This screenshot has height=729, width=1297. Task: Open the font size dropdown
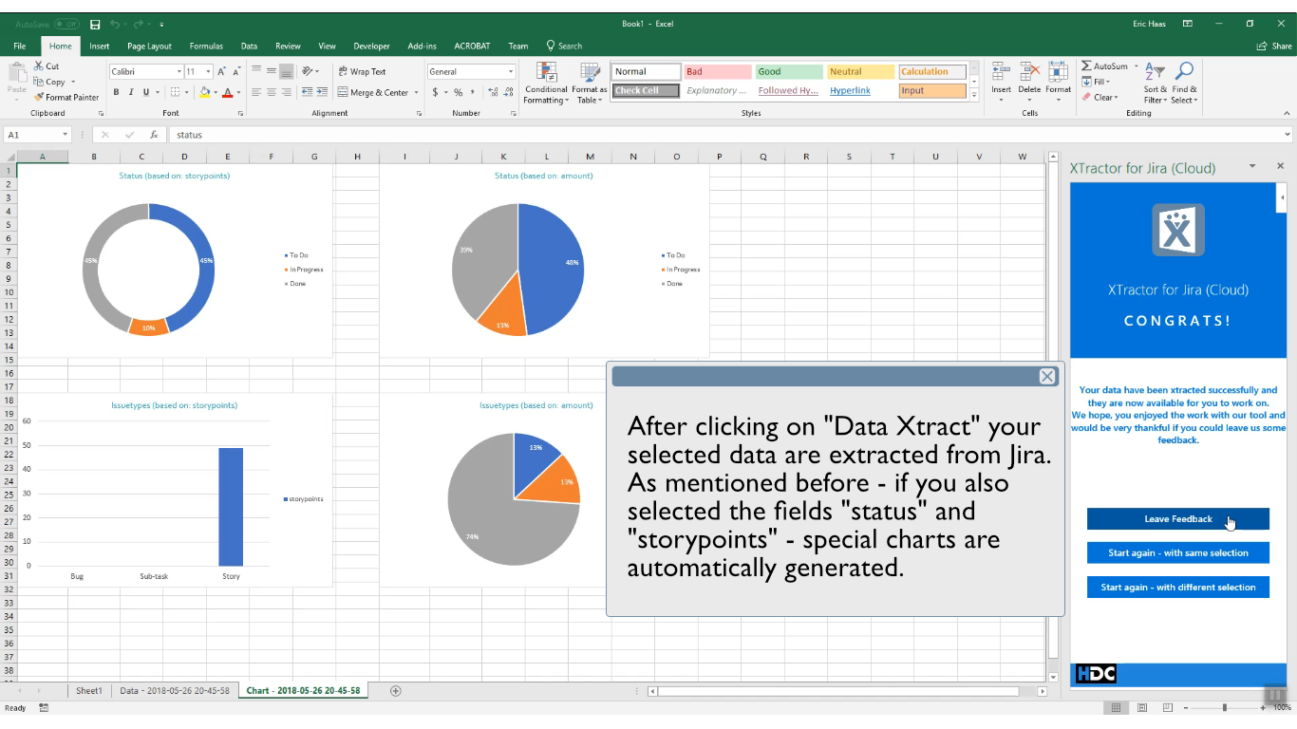pos(208,71)
